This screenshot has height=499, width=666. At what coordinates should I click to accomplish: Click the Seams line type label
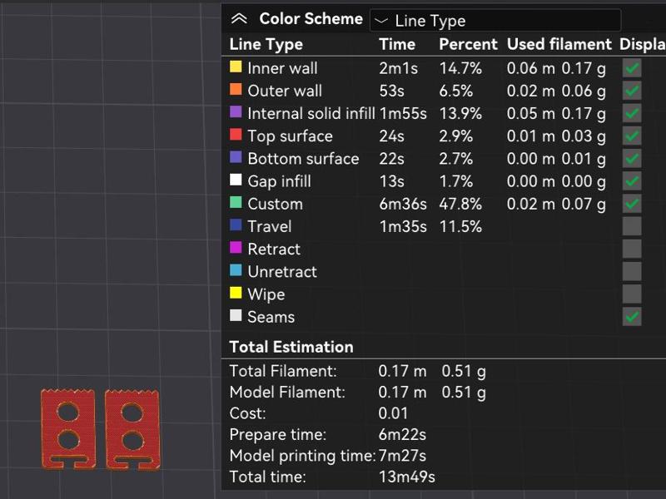[271, 317]
